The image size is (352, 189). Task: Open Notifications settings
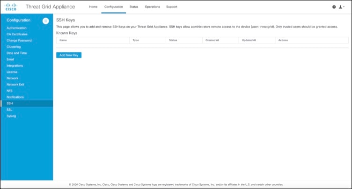[15, 97]
